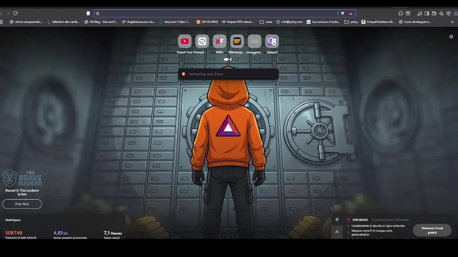Open the 'Jésus est-il Dieu ?' bookmark

click(175, 22)
